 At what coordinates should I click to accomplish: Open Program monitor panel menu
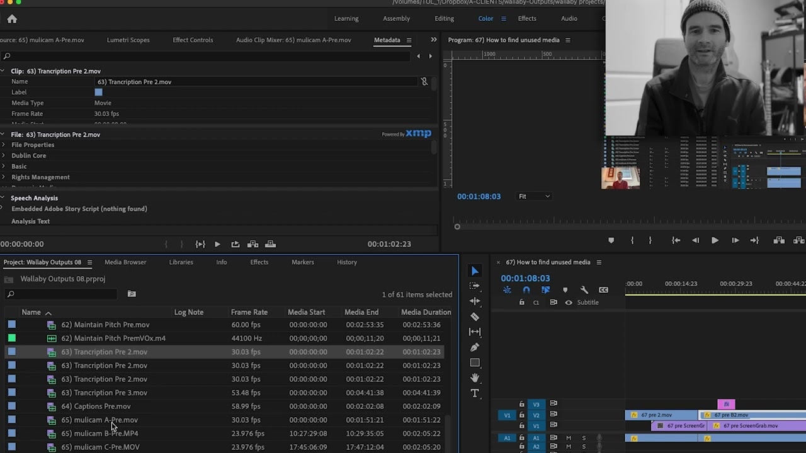click(567, 40)
